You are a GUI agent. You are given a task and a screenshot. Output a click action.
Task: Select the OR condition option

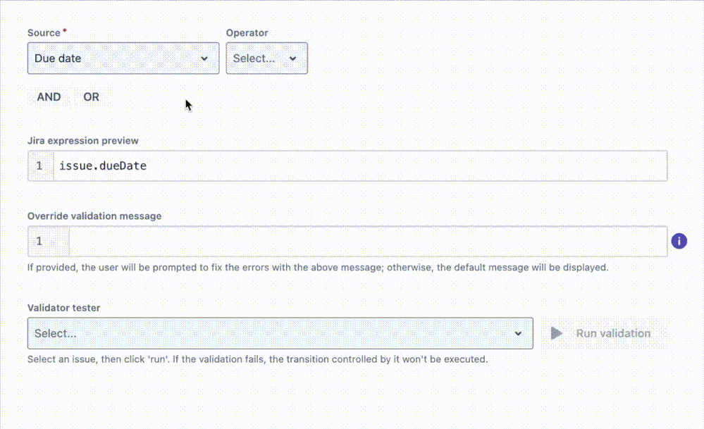pyautogui.click(x=91, y=97)
